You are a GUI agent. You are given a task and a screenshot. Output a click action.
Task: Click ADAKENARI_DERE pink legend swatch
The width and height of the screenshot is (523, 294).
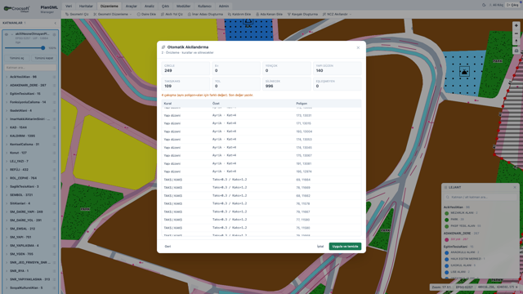pyautogui.click(x=447, y=239)
